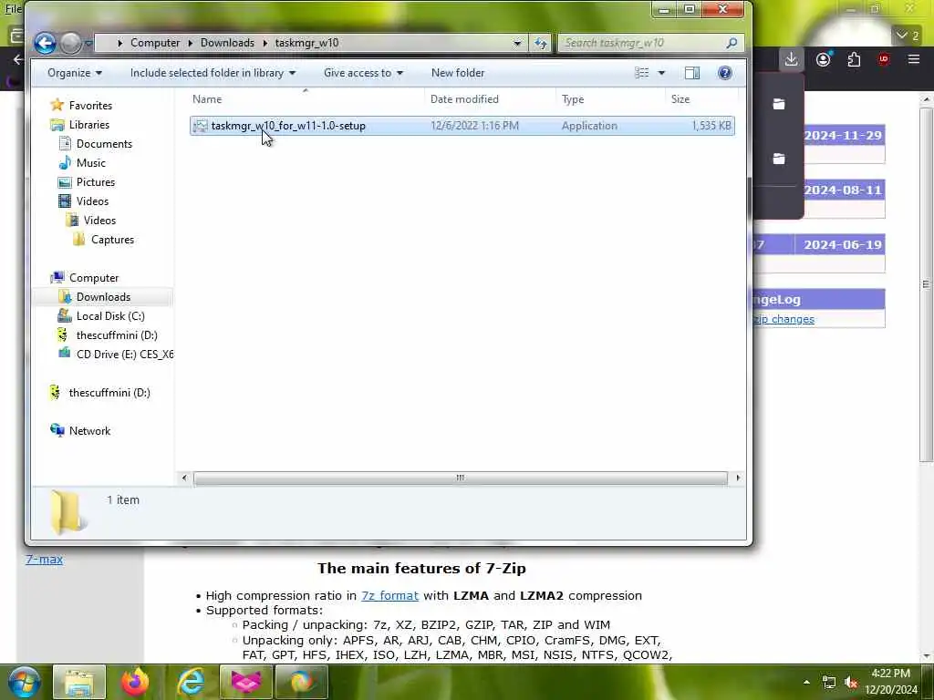Click the refresh button next to address bar
The image size is (934, 700).
[x=540, y=43]
